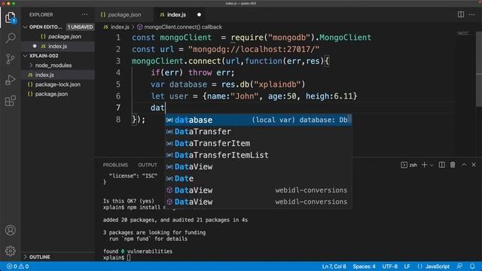Open the Manage gear icon
The height and width of the screenshot is (271, 482).
pyautogui.click(x=10, y=251)
